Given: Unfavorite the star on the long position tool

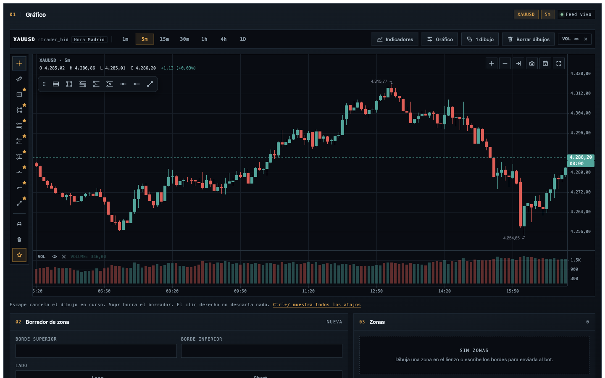Looking at the screenshot, I should tap(24, 136).
